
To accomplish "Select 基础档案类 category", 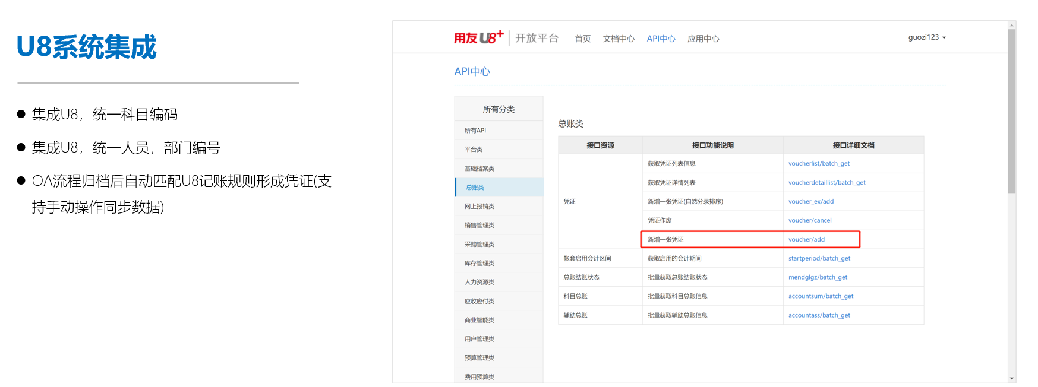I will pyautogui.click(x=499, y=169).
